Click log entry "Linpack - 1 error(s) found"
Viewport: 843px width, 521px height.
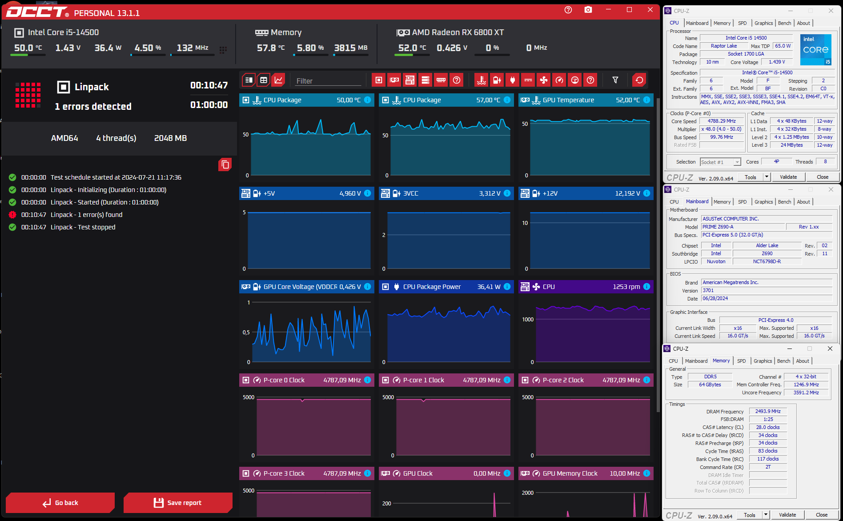coord(86,215)
